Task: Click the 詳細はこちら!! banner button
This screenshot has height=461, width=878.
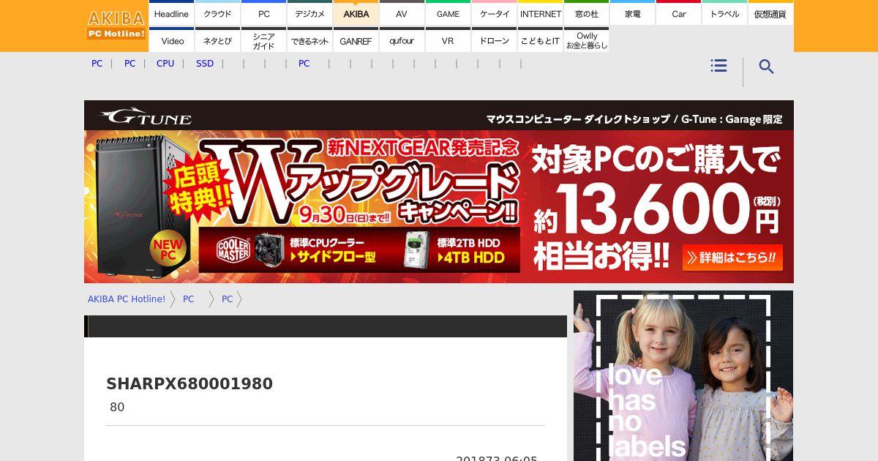Action: (732, 258)
